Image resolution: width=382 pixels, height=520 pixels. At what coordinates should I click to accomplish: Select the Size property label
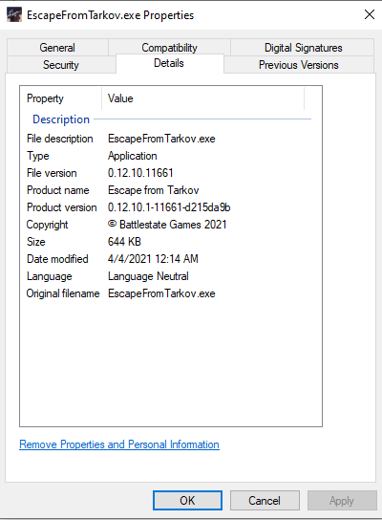[x=35, y=242]
